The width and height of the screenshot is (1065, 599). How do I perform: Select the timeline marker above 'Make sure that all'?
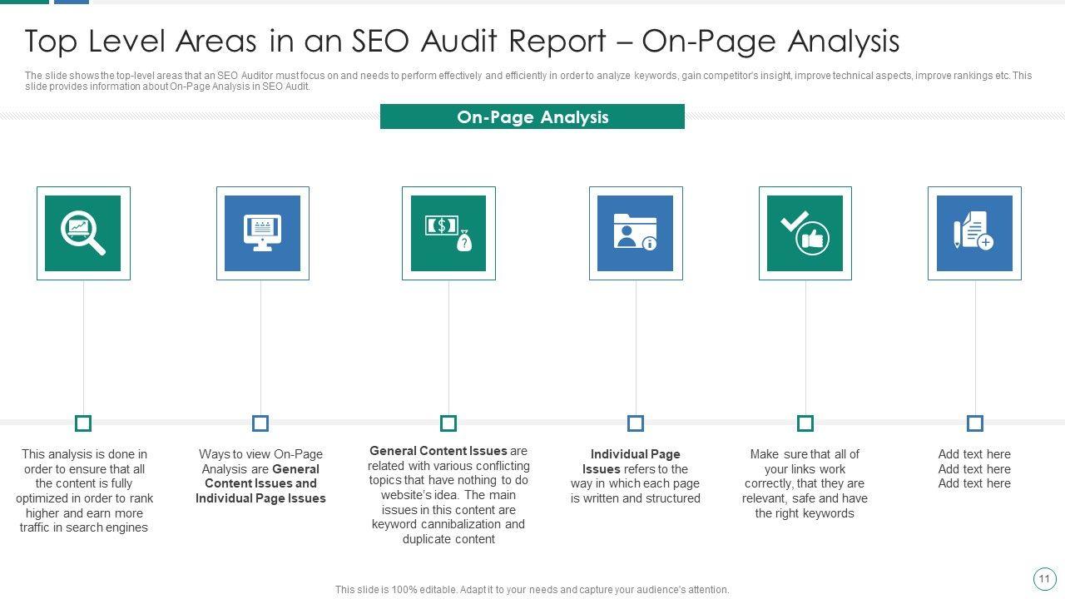coord(805,423)
